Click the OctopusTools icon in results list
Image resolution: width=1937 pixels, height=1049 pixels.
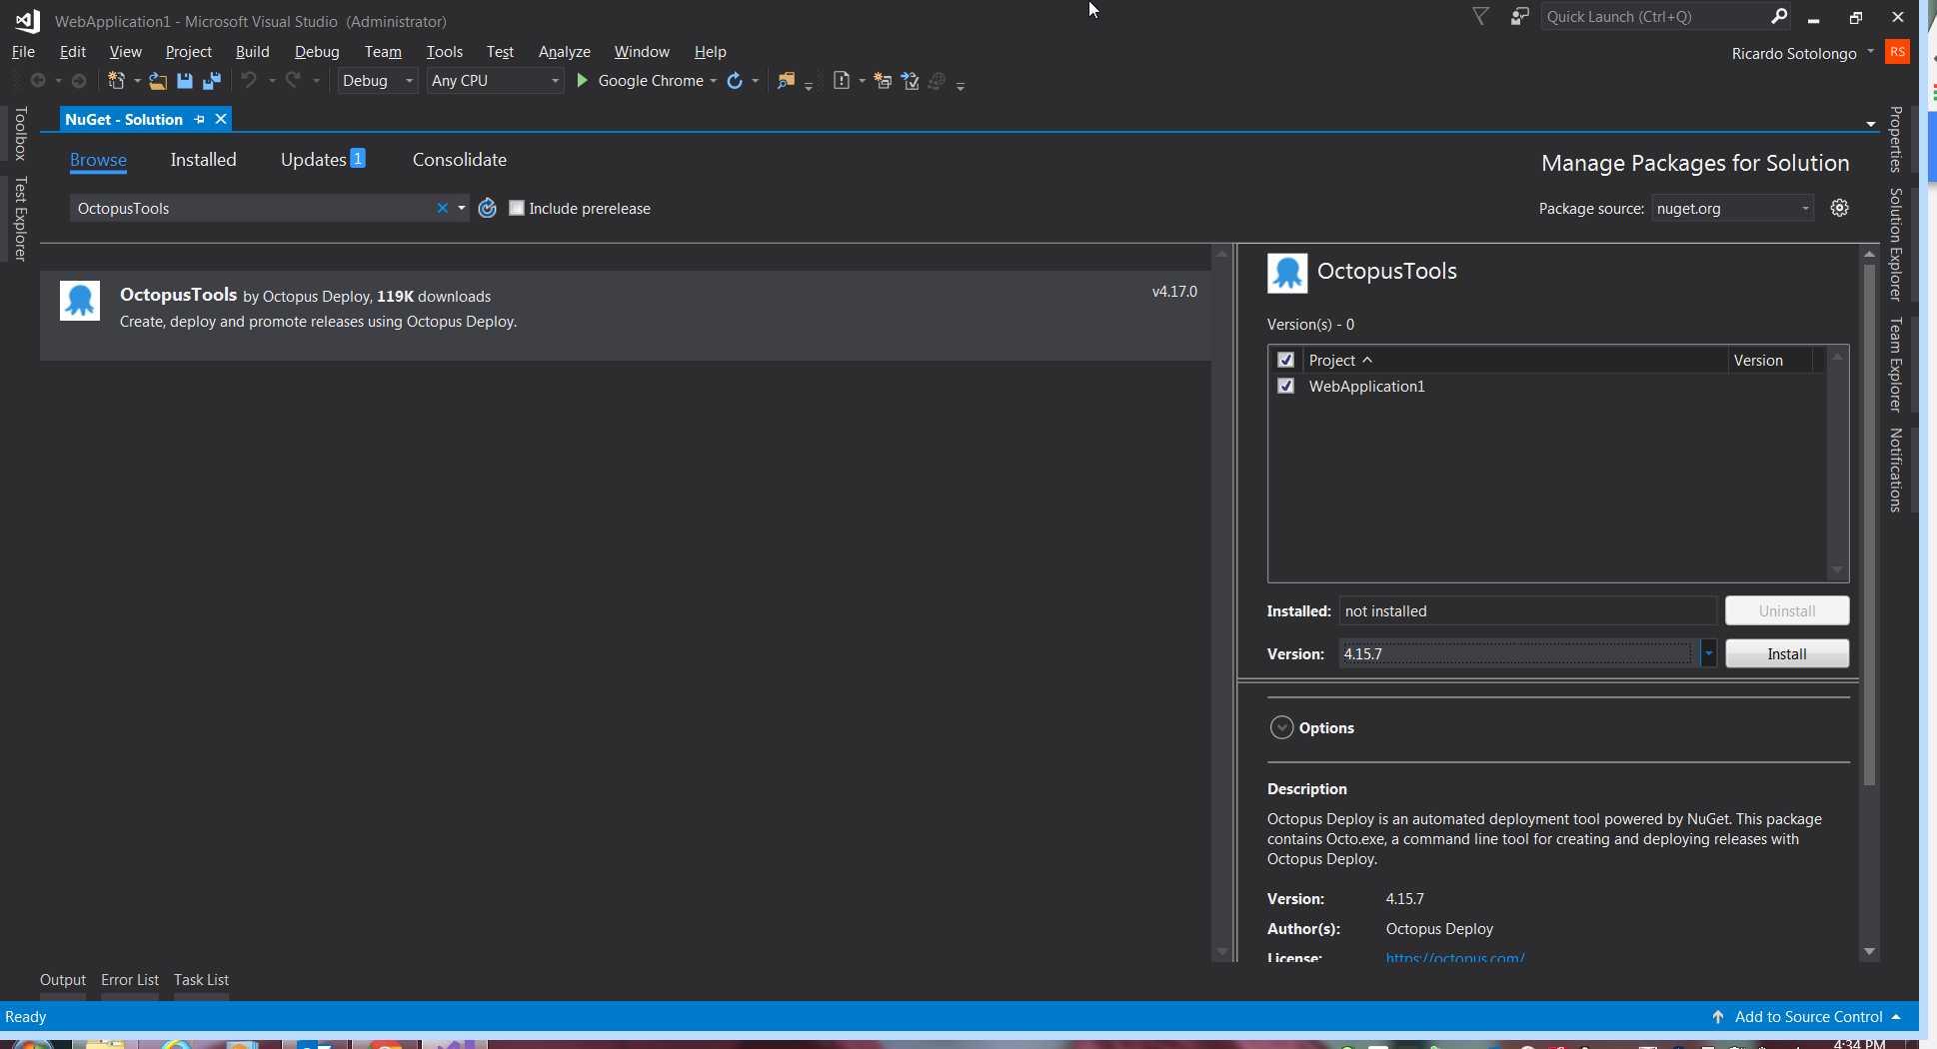pos(80,301)
